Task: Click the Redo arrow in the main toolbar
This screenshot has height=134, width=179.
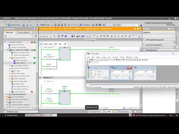Action: (46, 25)
